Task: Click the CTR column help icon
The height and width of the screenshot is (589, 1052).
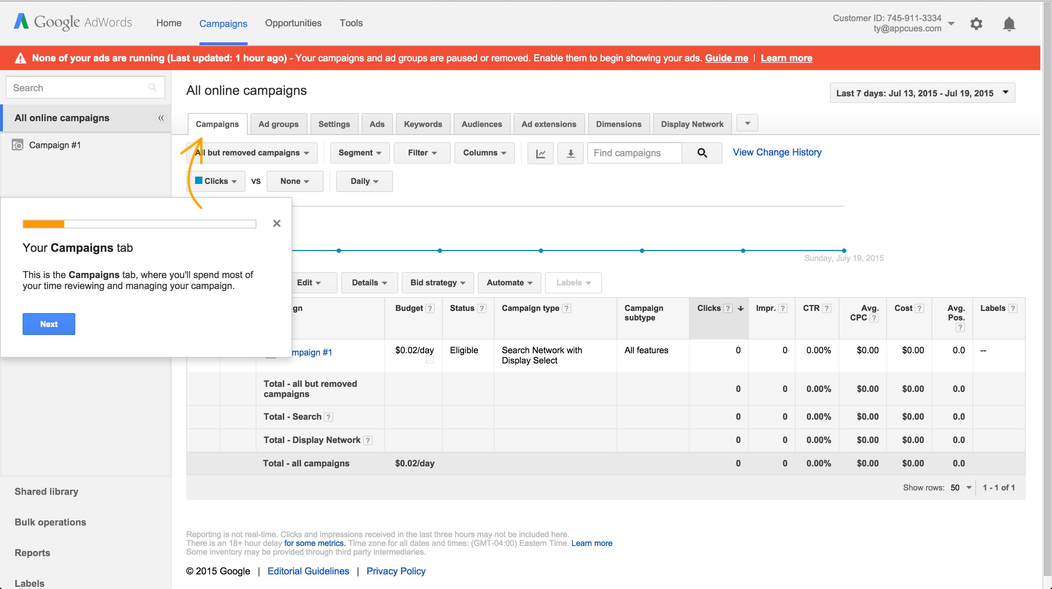Action: 826,308
